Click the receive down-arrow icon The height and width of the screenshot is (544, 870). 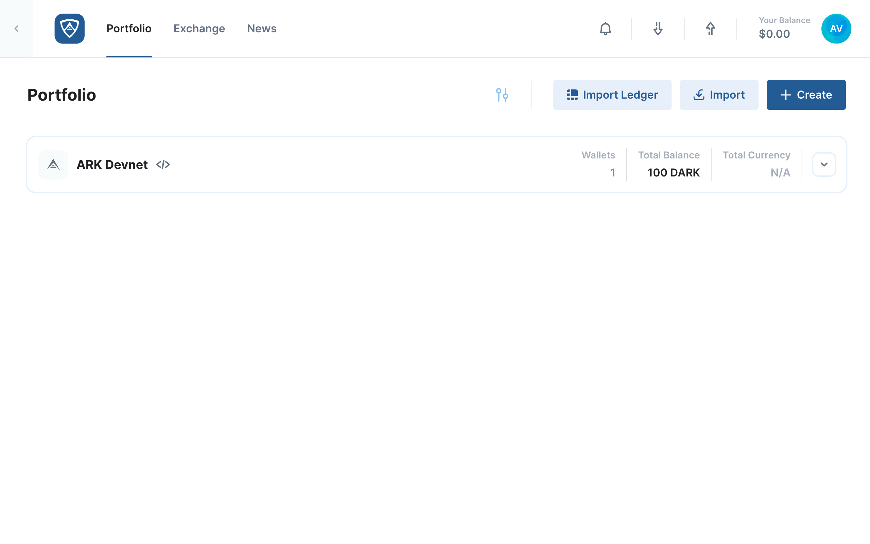point(658,29)
